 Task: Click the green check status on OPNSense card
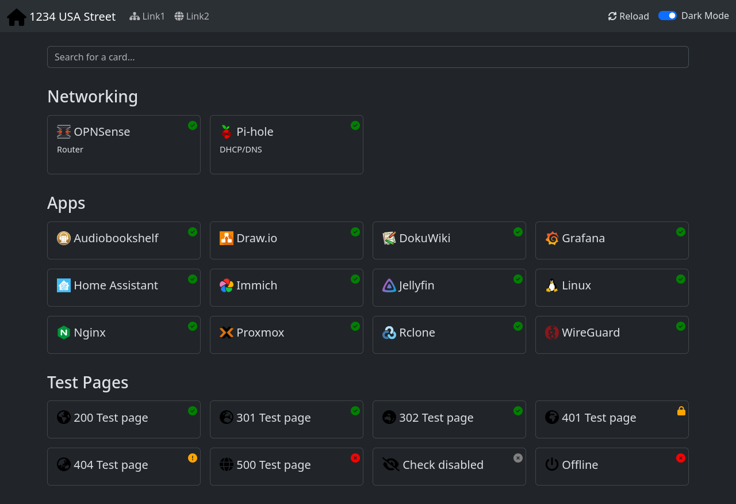pos(193,125)
